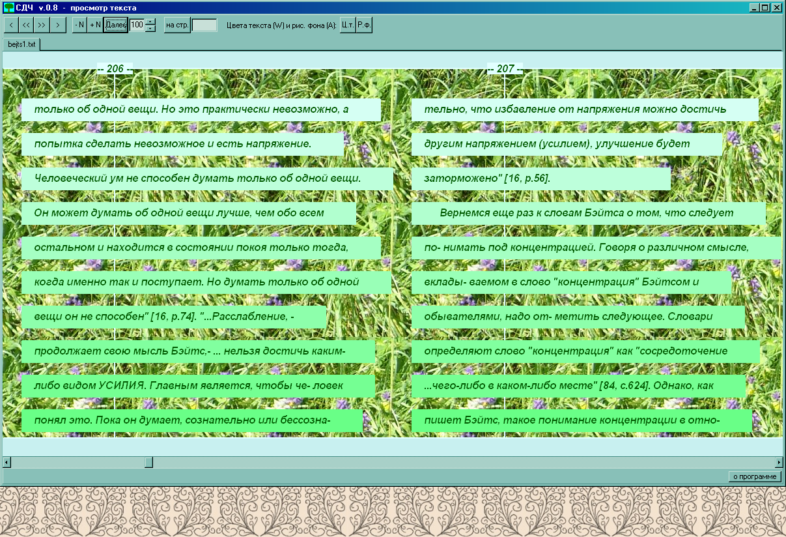Click the double right arrow fast-forward button
This screenshot has width=786, height=537.
(x=42, y=25)
